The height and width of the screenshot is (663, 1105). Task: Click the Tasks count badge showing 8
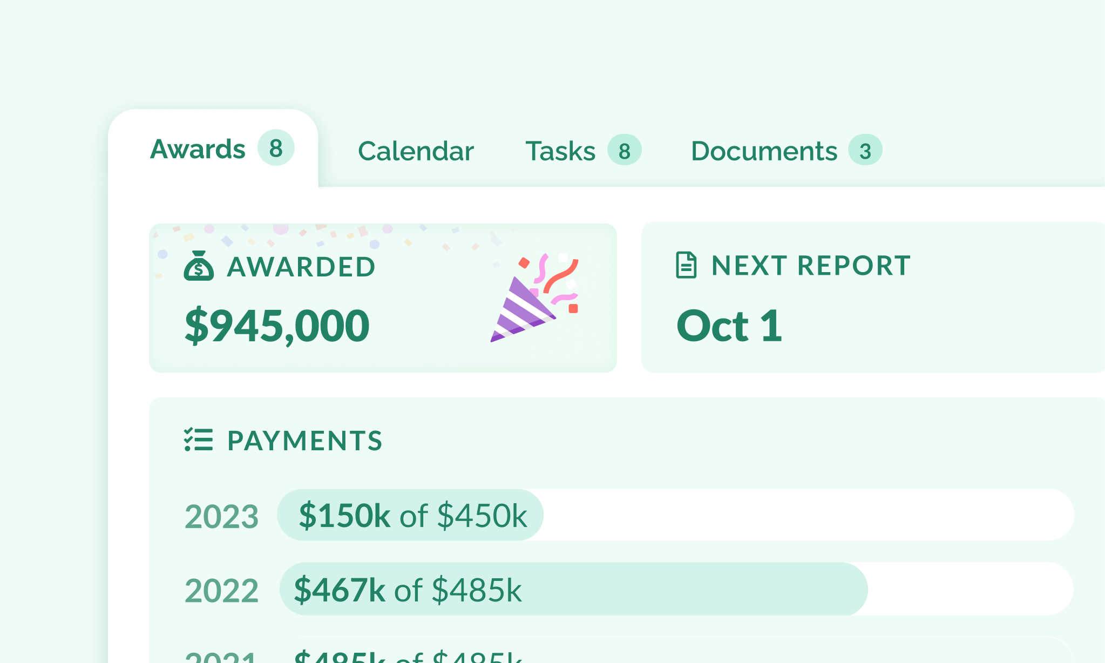(624, 151)
